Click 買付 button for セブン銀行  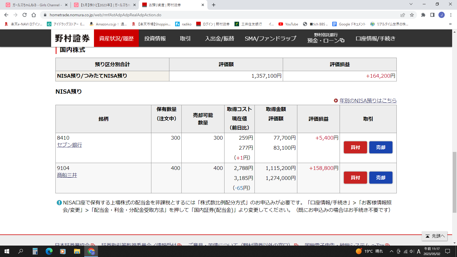pos(355,147)
